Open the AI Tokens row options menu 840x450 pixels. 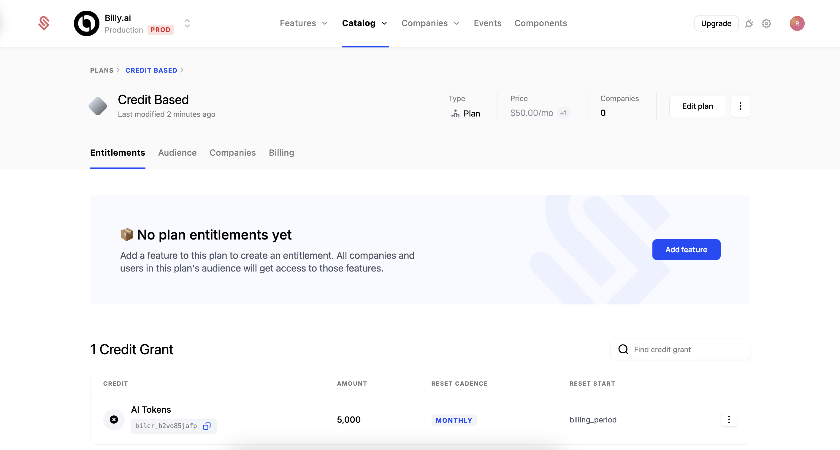[x=729, y=420]
